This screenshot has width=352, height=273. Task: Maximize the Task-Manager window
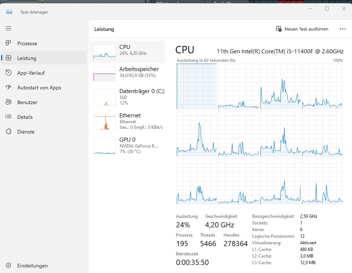click(x=327, y=8)
